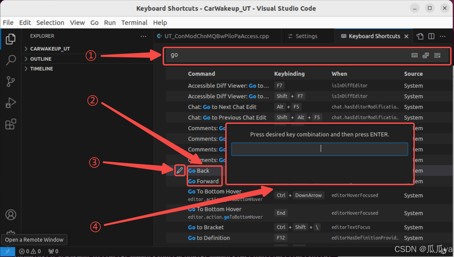Select the Keyboard Shortcuts tab
Image resolution: width=454 pixels, height=257 pixels.
(x=373, y=36)
